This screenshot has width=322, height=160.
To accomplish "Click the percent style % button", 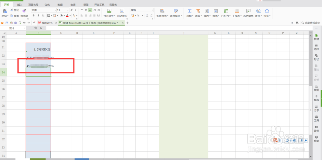I will [138, 15].
